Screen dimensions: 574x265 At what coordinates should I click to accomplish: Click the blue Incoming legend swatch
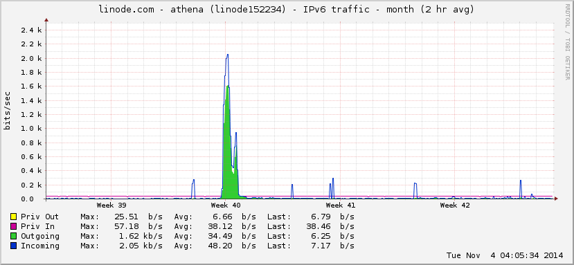coord(14,246)
